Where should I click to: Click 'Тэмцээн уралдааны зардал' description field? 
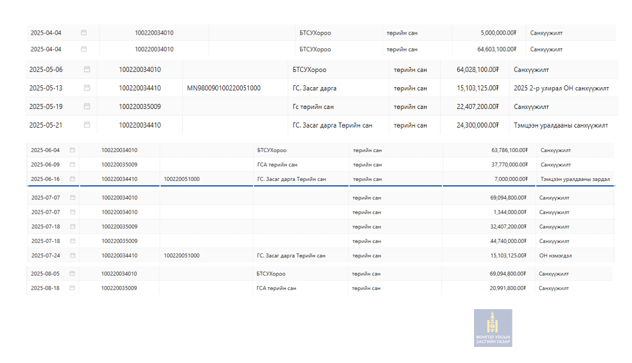pos(574,179)
